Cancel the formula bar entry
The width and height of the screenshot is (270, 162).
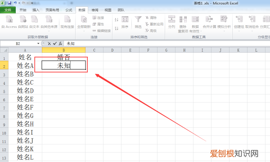49,44
